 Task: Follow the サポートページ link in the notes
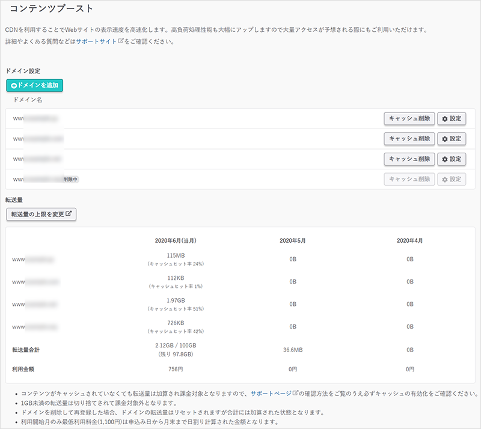pyautogui.click(x=271, y=393)
